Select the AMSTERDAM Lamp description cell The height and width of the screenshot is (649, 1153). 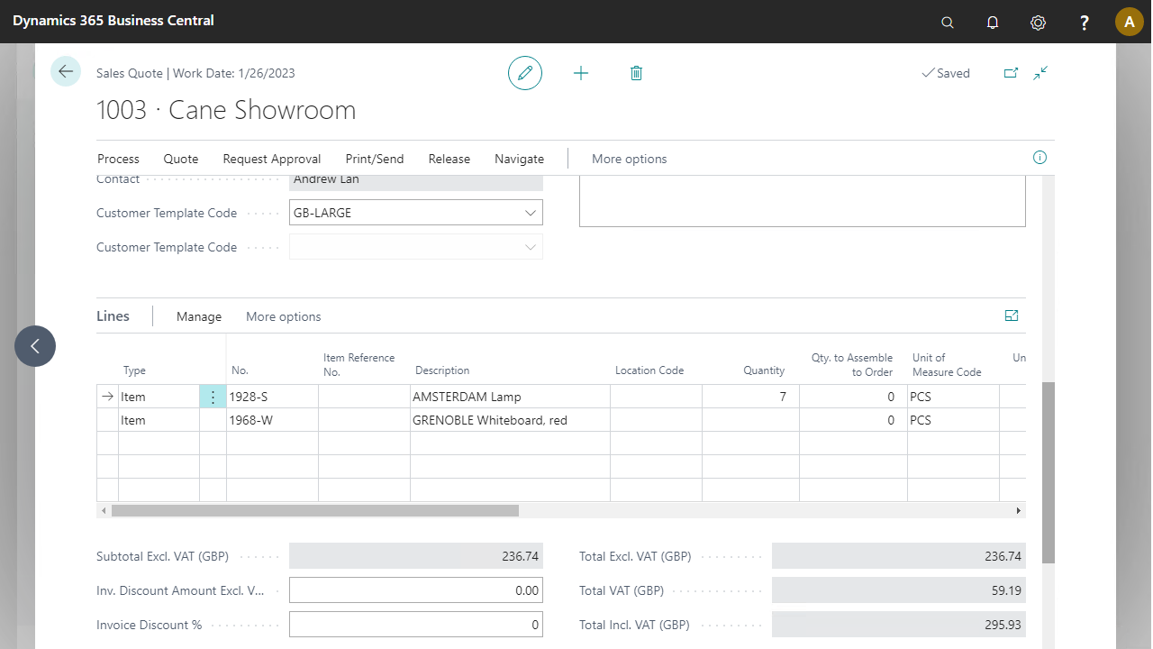pyautogui.click(x=510, y=397)
